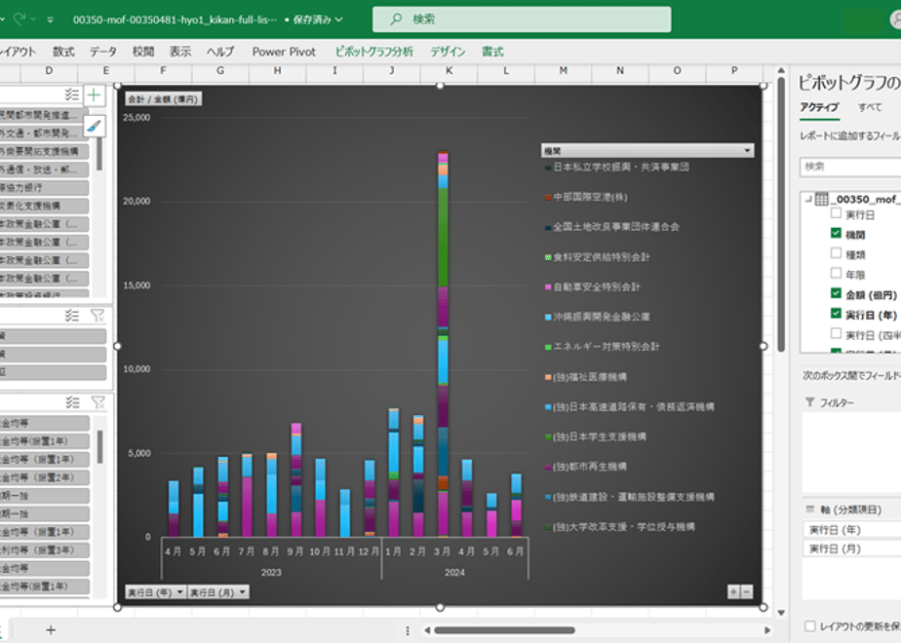Click horizontal scrollbar right arrow

click(x=767, y=629)
